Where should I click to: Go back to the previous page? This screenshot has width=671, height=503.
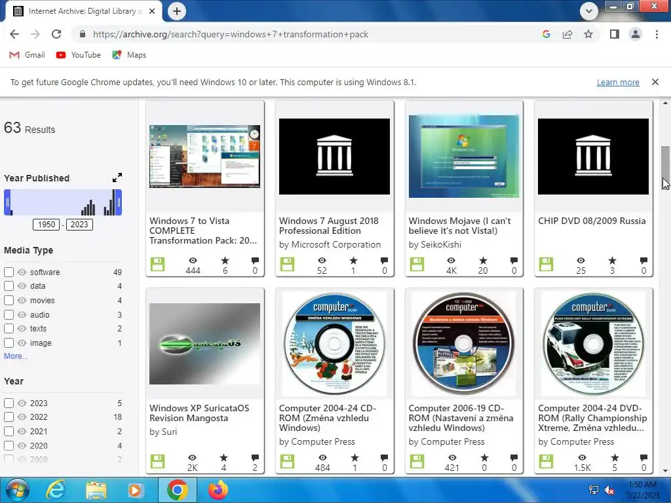point(14,34)
